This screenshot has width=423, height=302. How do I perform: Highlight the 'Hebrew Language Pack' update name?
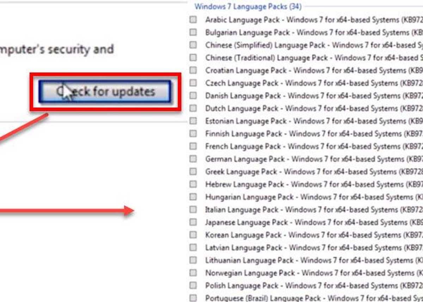314,184
